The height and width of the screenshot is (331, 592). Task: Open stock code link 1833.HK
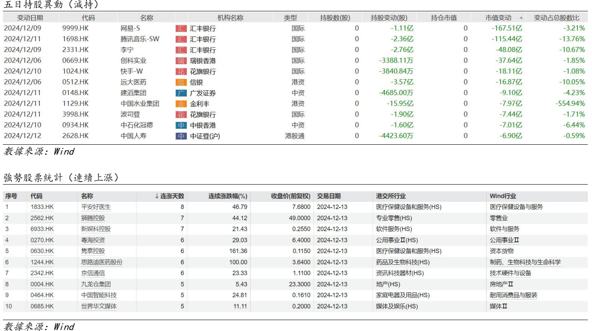point(42,207)
